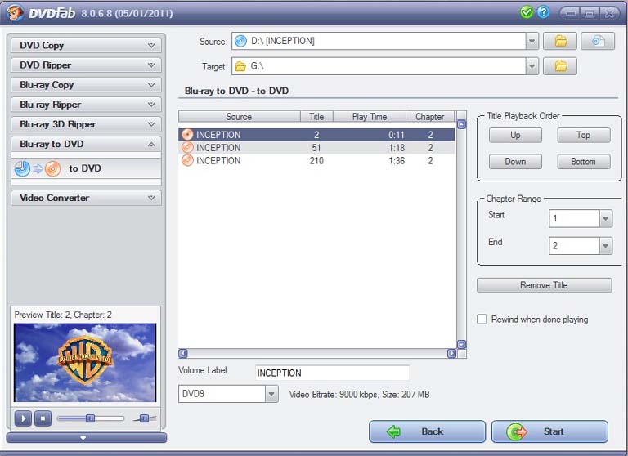Click the Blu-ray disc icon beside 'to DVD'
This screenshot has height=456, width=628.
tap(22, 168)
